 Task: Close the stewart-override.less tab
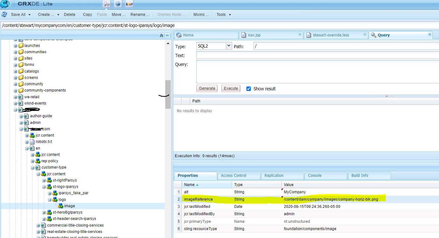coord(365,34)
